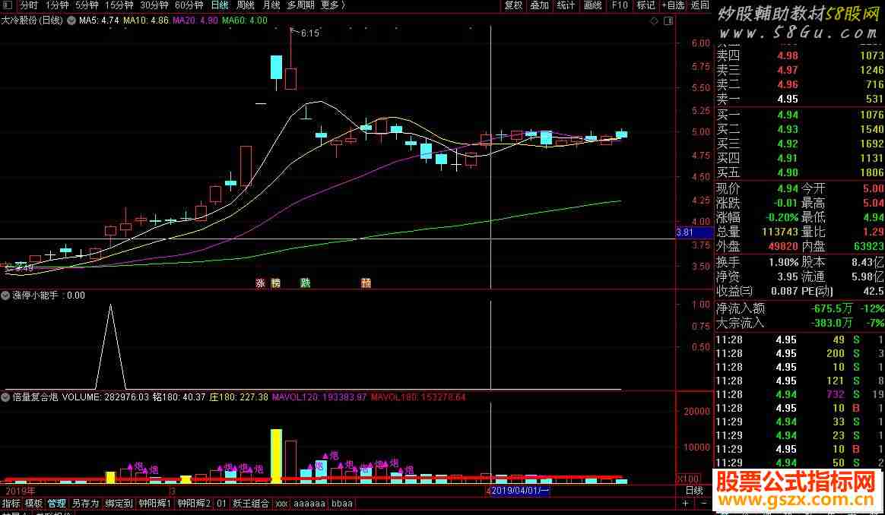Click the diamond icon above the price axis
This screenshot has height=515, width=885.
pyautogui.click(x=654, y=21)
